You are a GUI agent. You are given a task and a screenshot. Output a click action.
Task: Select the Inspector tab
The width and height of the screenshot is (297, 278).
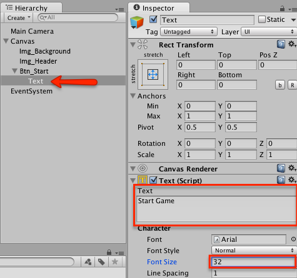[159, 8]
